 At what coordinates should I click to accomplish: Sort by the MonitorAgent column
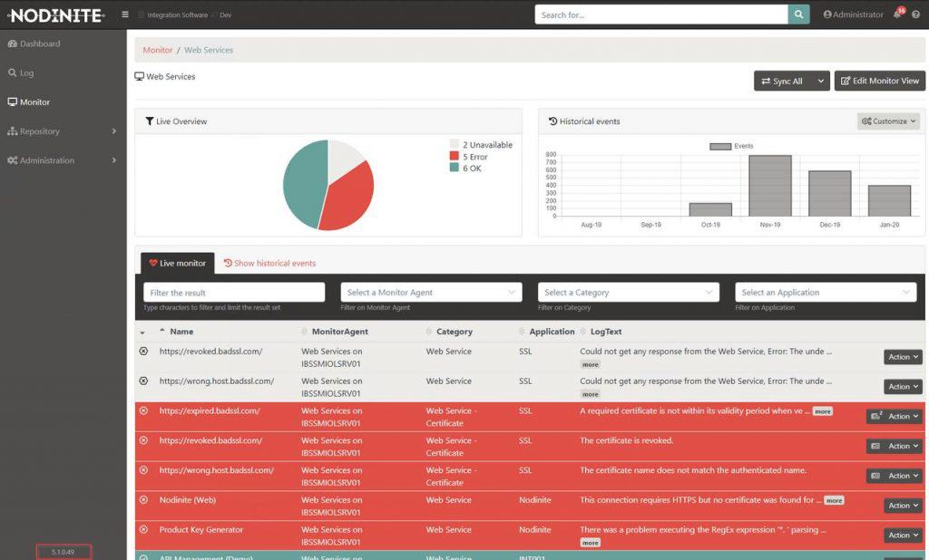[x=339, y=332]
